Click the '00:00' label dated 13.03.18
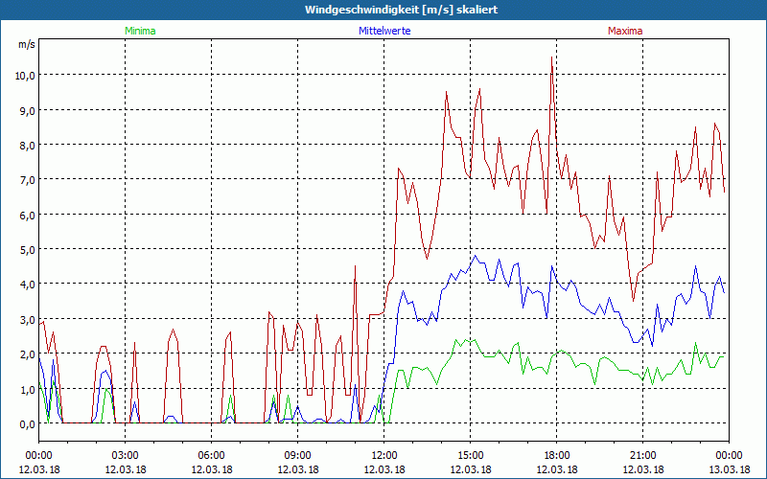The height and width of the screenshot is (479, 767). (x=729, y=456)
